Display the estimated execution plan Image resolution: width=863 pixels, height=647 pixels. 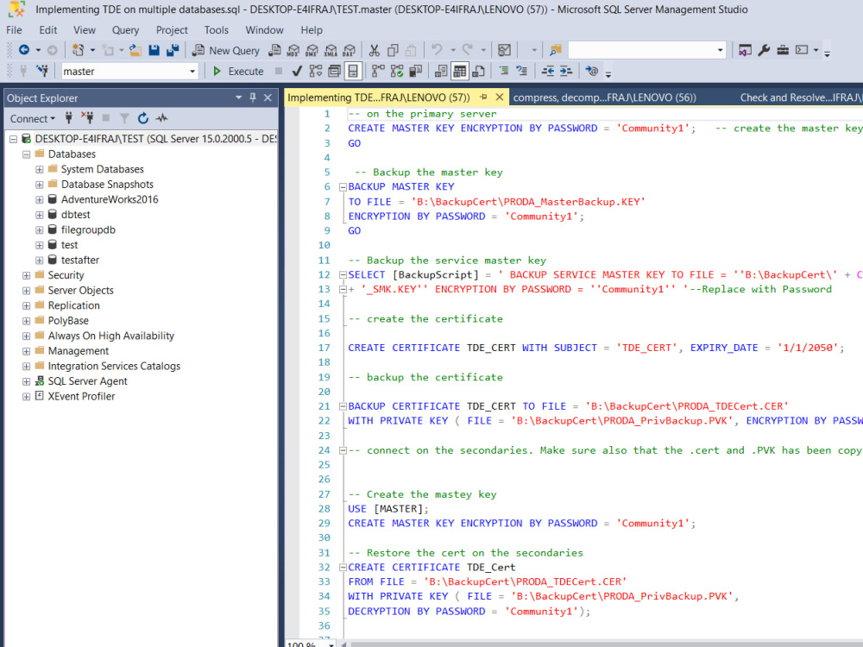coord(315,71)
